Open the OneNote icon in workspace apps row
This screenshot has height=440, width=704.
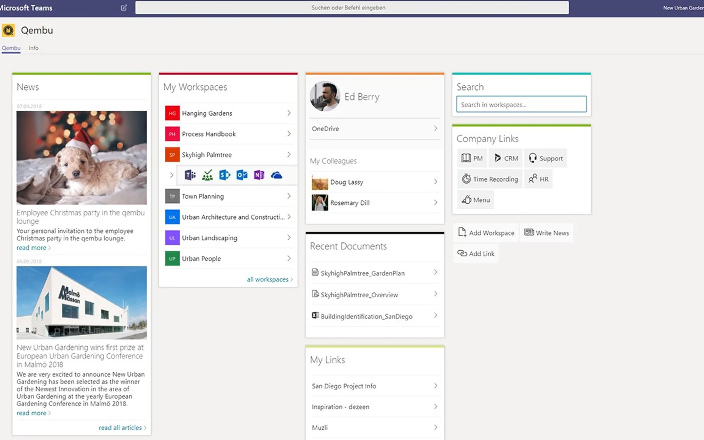pos(259,175)
